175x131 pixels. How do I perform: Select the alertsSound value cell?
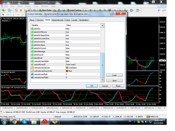(83, 55)
